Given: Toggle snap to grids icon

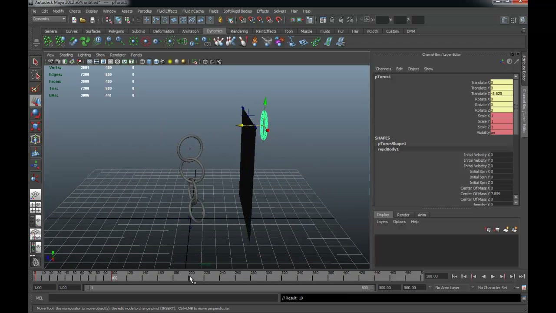Looking at the screenshot, I should pyautogui.click(x=242, y=20).
